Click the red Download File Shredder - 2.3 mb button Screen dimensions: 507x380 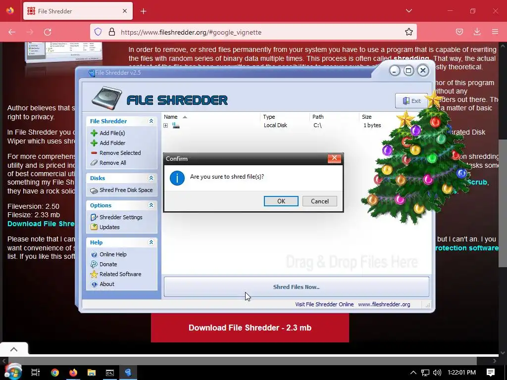250,328
